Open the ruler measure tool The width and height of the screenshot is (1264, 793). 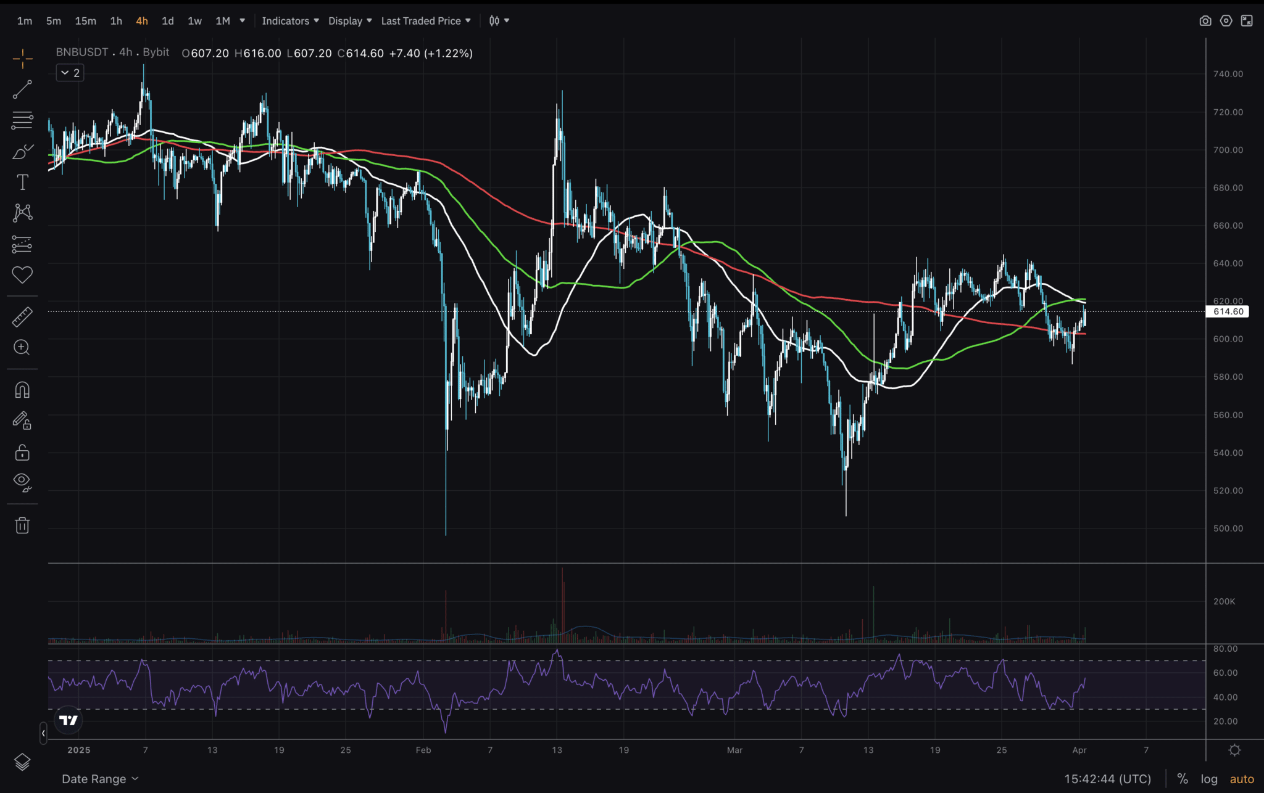[22, 317]
